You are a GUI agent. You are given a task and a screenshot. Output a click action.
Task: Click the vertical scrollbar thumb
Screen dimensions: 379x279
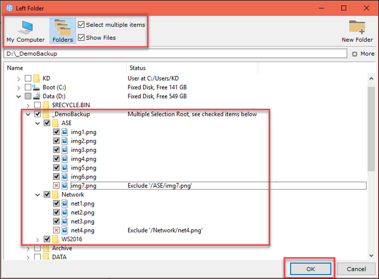click(371, 129)
